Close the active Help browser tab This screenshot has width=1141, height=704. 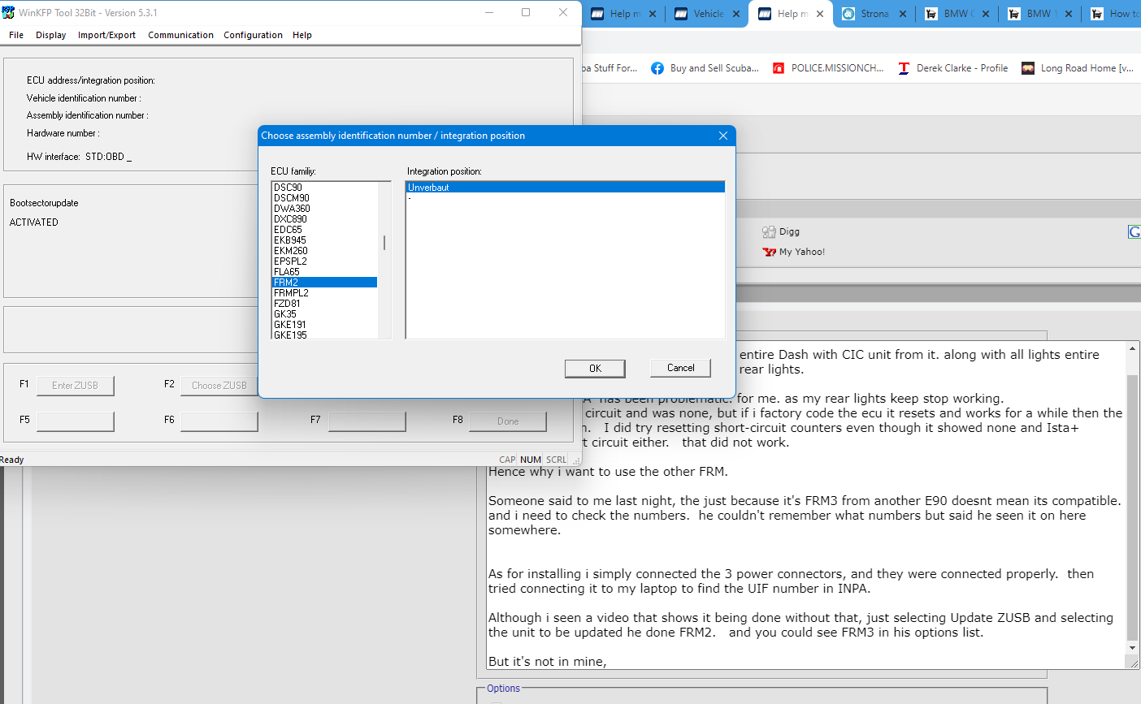(x=820, y=14)
